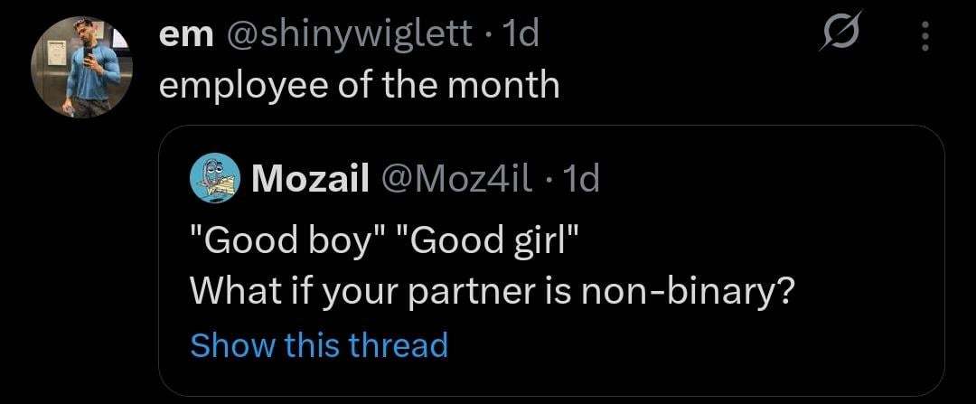Click Mozail's avatar in the quoted tweet

[x=215, y=178]
